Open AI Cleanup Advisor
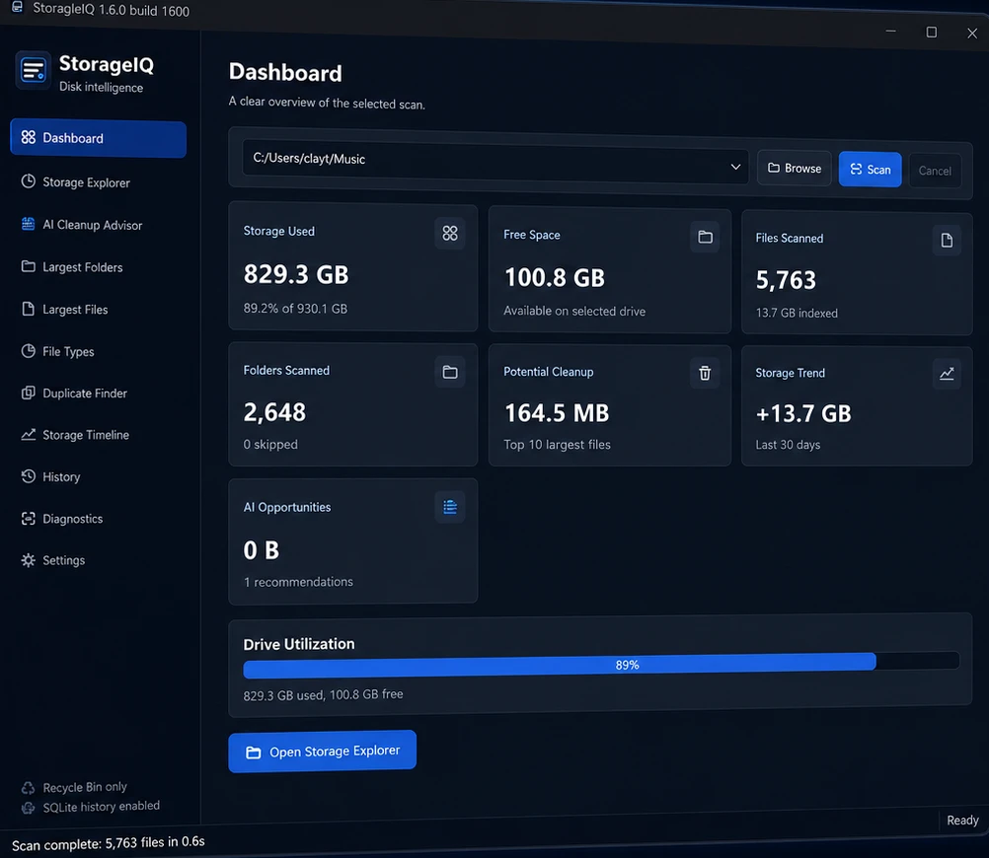Screen dimensions: 989x858 click(99, 225)
